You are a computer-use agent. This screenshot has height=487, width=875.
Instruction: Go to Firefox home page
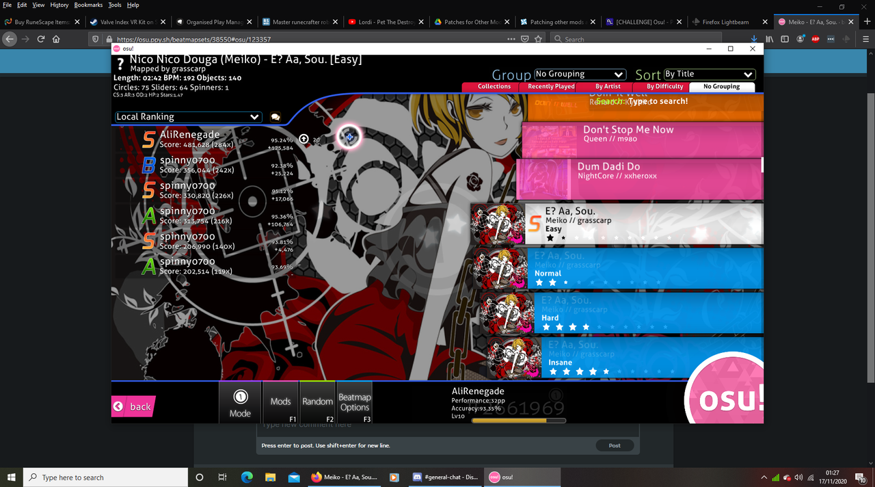56,39
